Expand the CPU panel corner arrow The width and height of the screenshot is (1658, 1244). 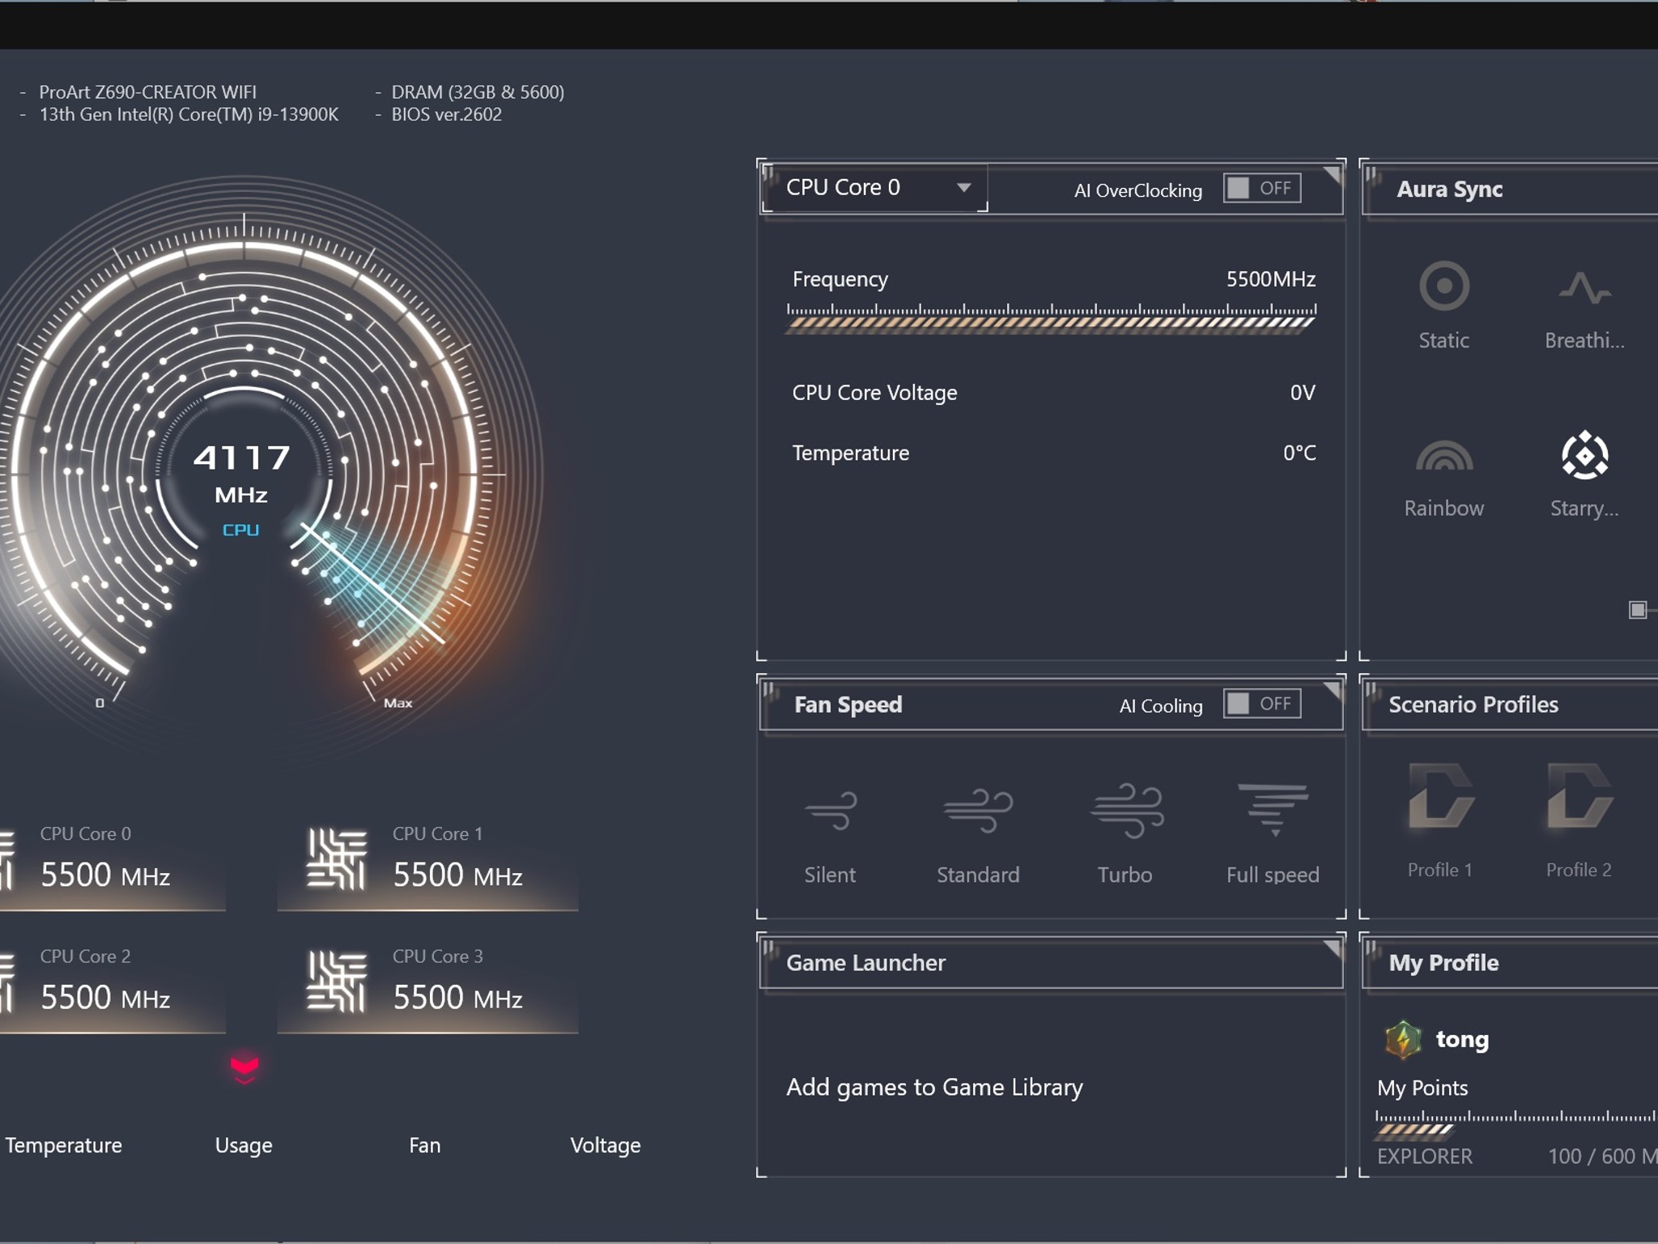1331,175
